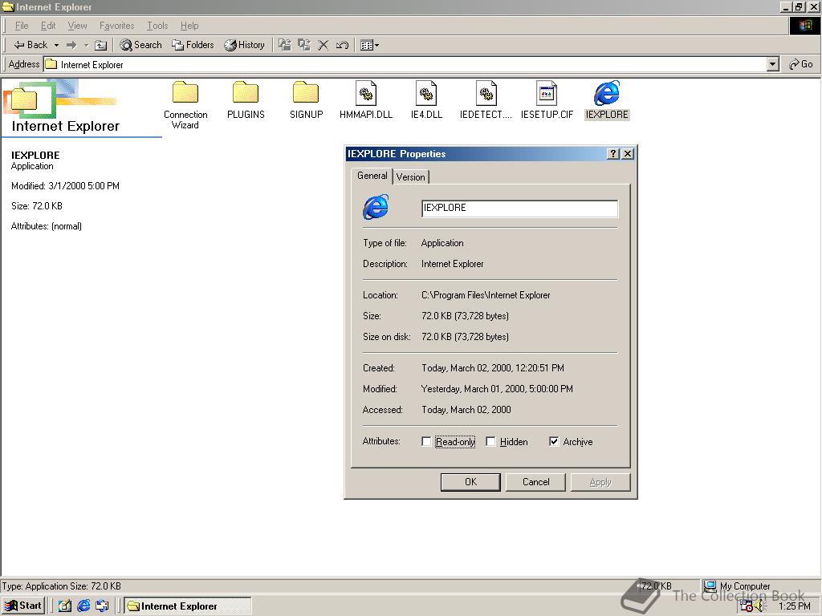Screen dimensions: 822x616
Task: Open the Tools menu
Action: point(157,26)
